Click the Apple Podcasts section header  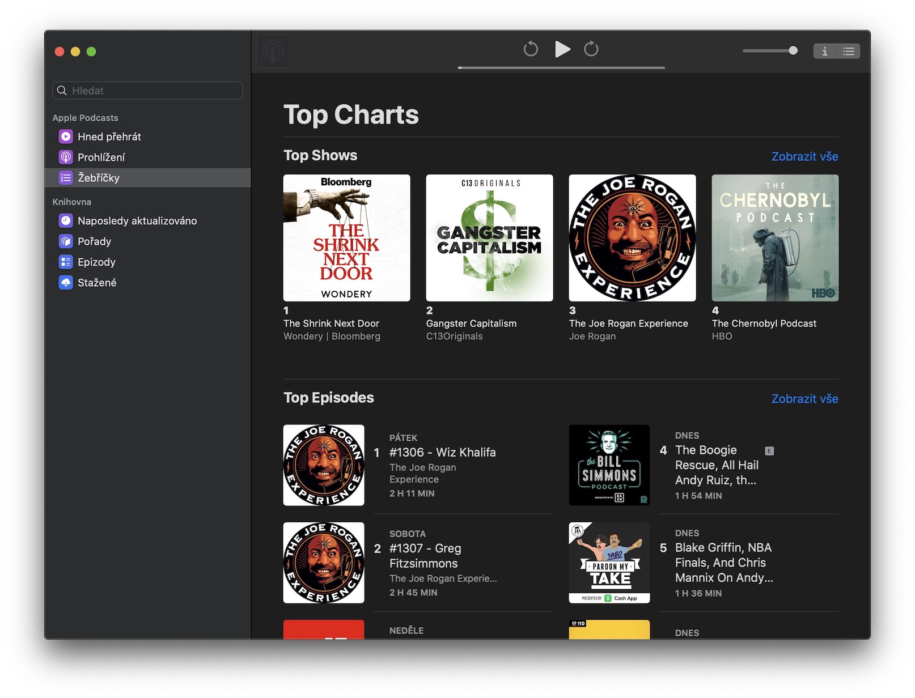[x=86, y=118]
